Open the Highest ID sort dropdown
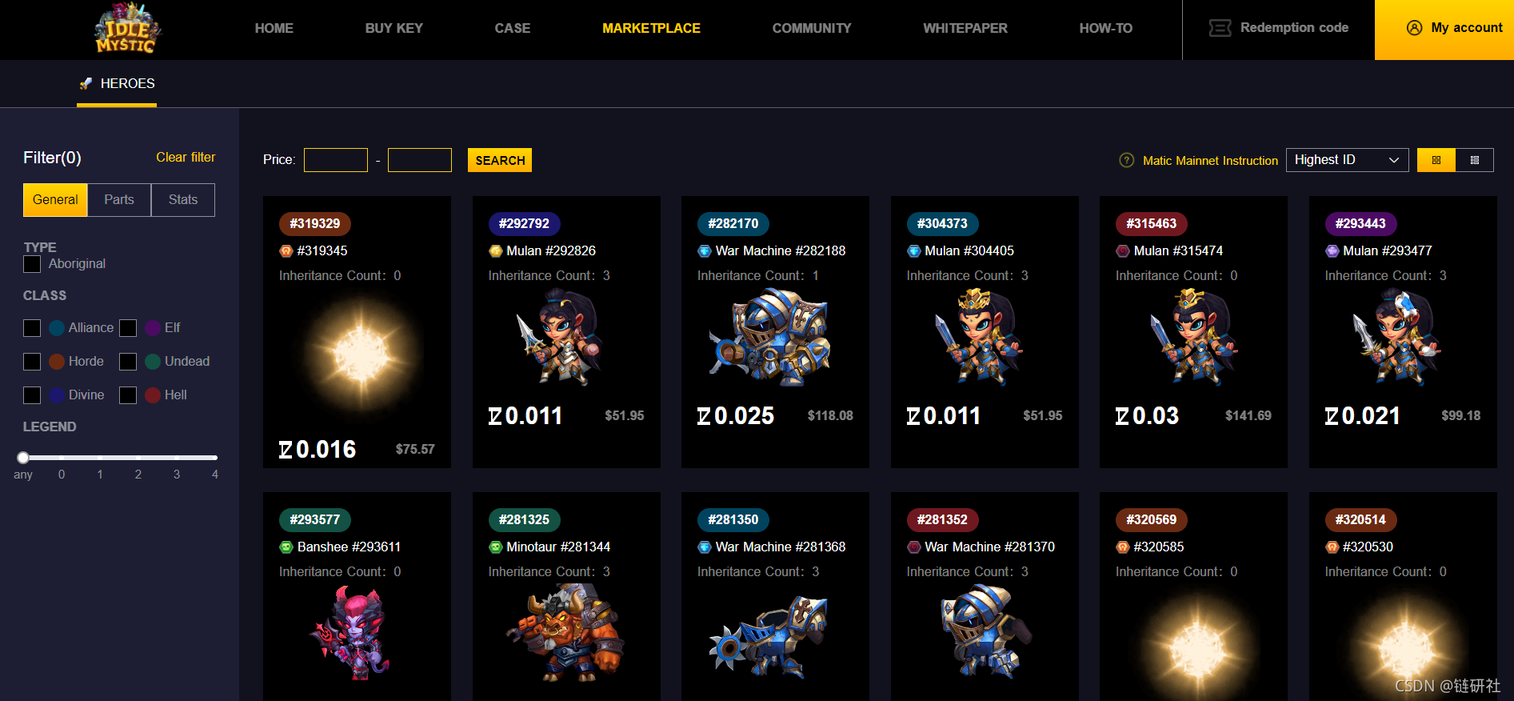The image size is (1514, 701). pyautogui.click(x=1348, y=160)
